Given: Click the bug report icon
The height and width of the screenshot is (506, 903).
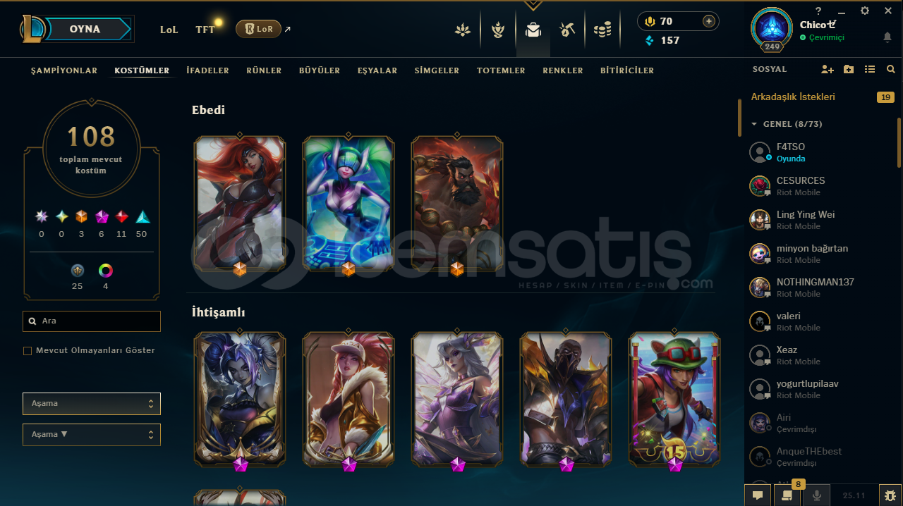Looking at the screenshot, I should tap(891, 495).
